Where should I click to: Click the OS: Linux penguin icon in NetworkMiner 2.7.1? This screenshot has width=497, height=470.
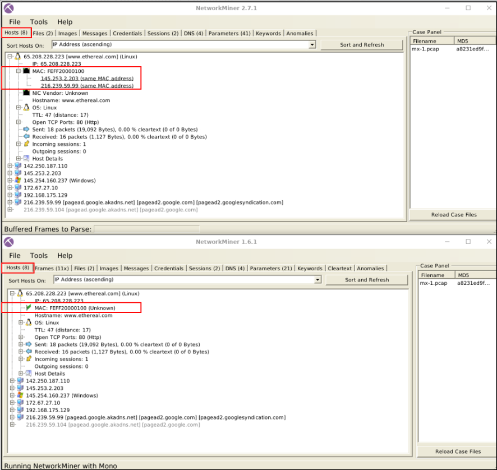click(x=26, y=108)
